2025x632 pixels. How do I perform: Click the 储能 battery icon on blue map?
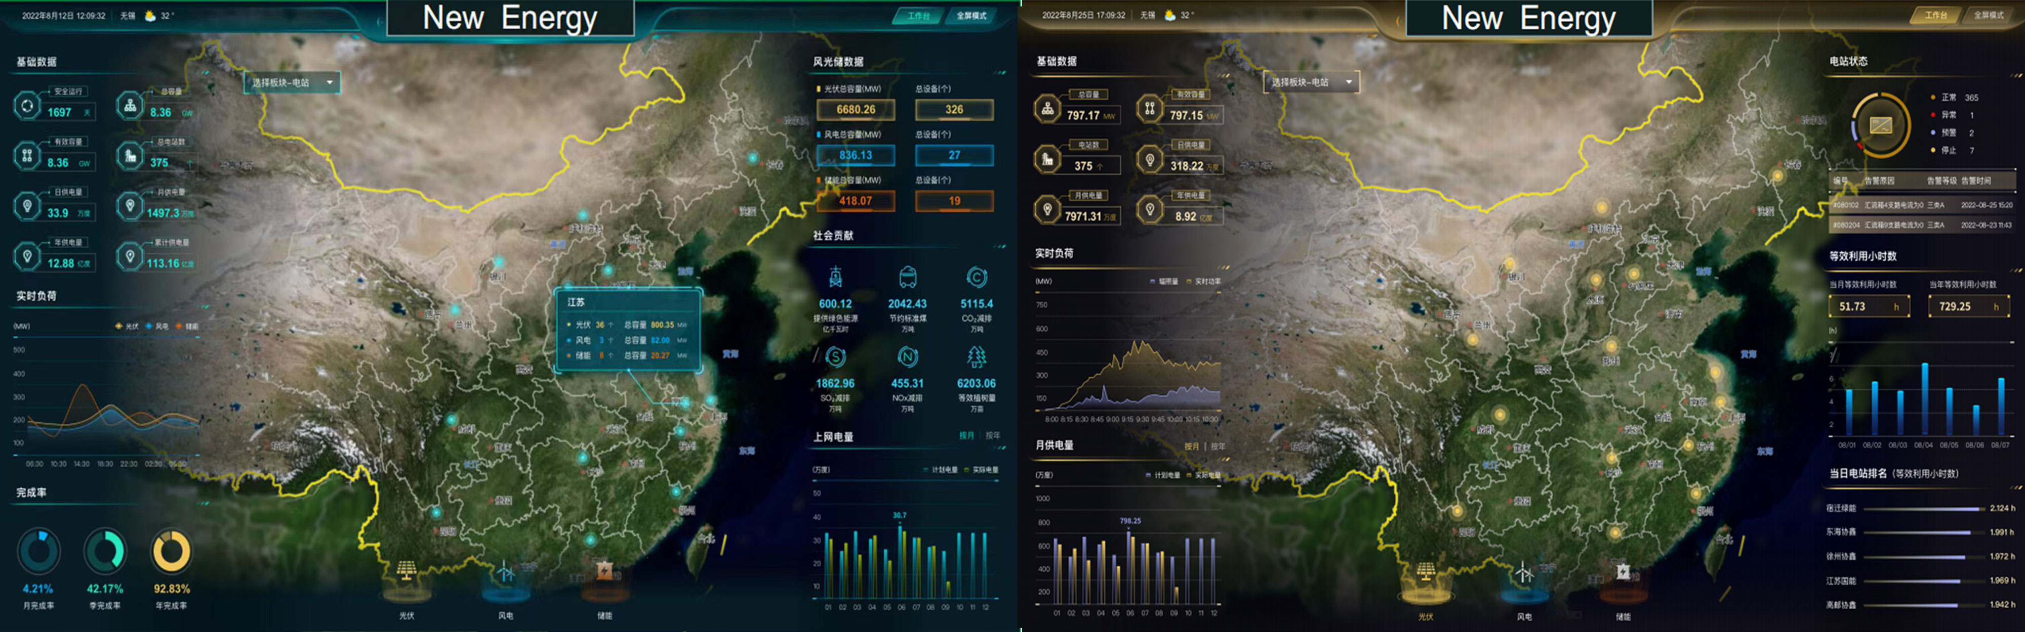pos(604,570)
